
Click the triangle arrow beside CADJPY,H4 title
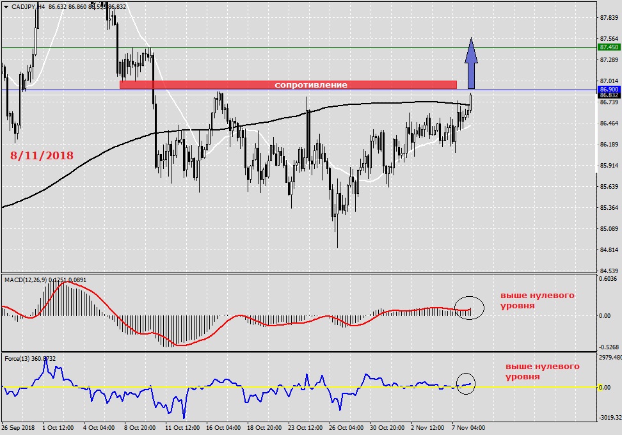click(6, 6)
